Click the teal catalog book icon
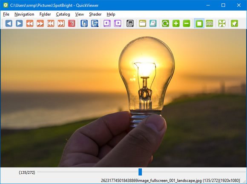247x184 pixels. 153,23
